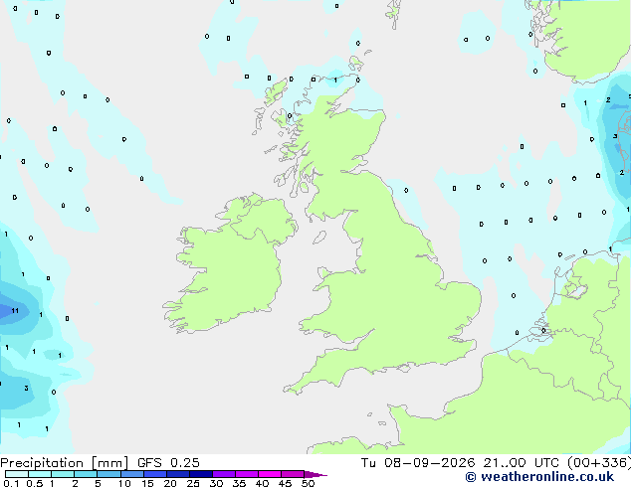Pick the 40–45 mm legend swatch

tap(270, 474)
